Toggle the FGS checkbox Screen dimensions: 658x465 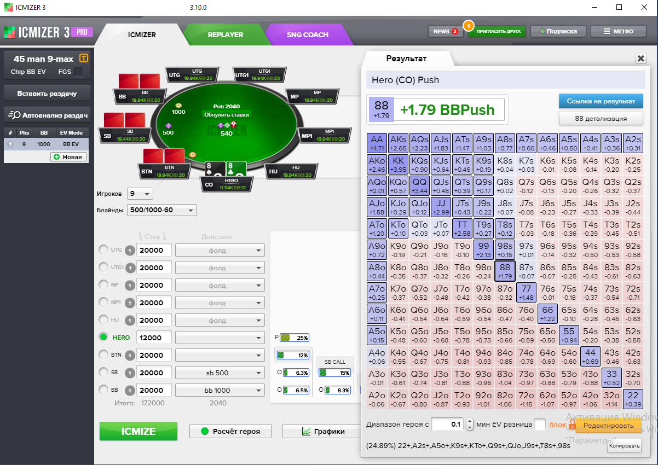tap(79, 72)
